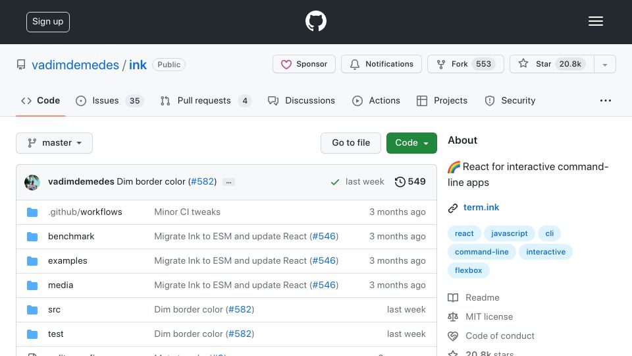Click the folder icon beside test
Viewport: 632px width, 356px height.
pyautogui.click(x=32, y=334)
